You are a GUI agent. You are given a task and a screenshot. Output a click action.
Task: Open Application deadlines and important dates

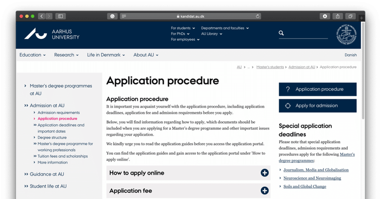coord(61,128)
